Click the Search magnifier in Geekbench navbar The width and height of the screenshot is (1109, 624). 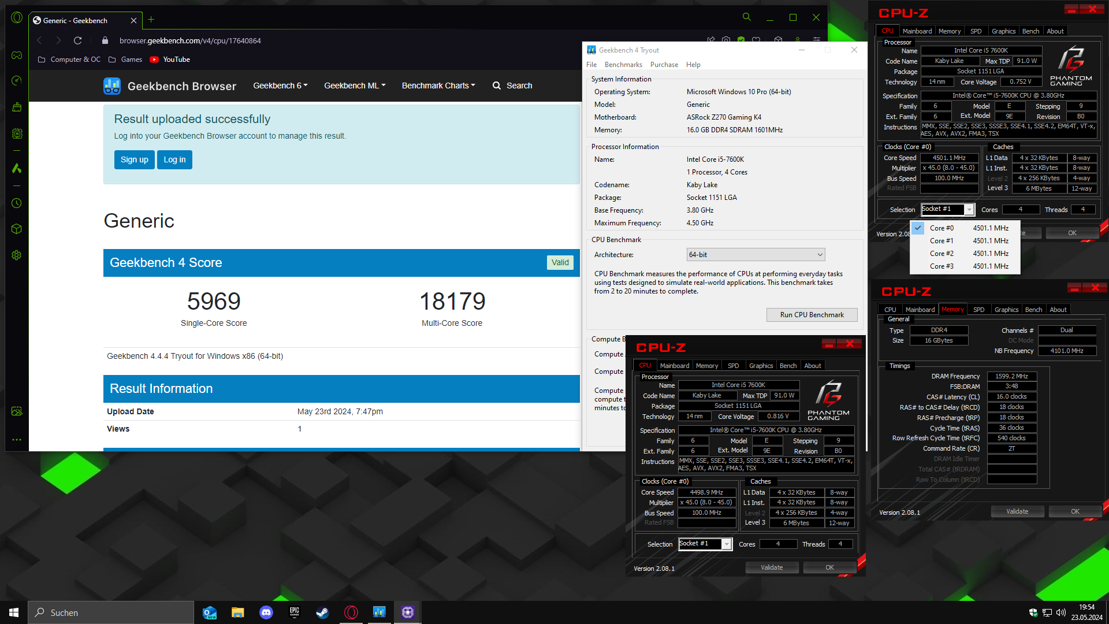(x=497, y=86)
